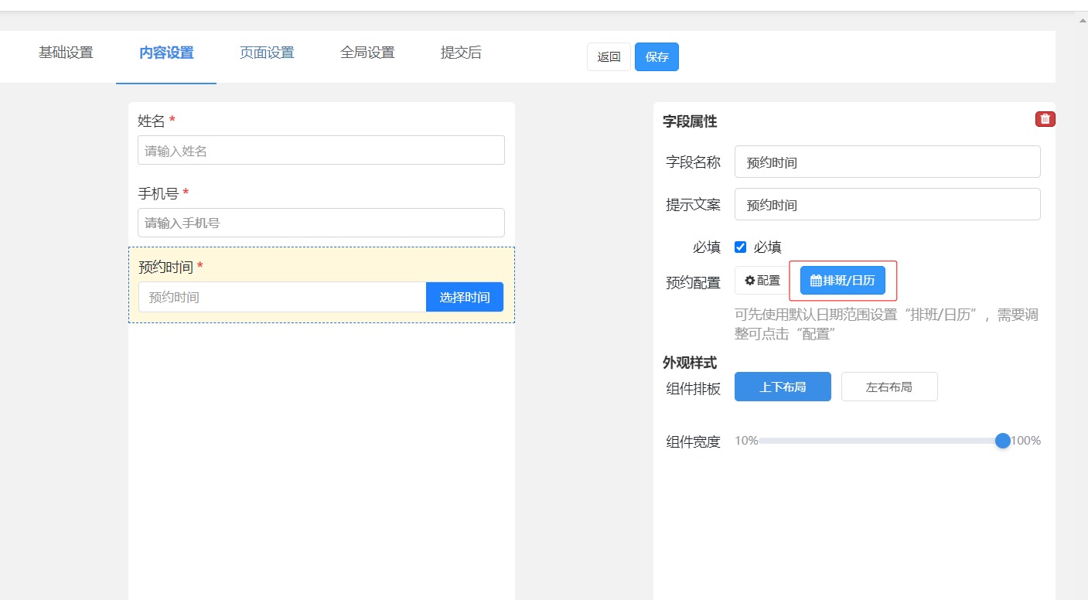Switch to the 内容设置 tab
This screenshot has width=1088, height=600.
(x=166, y=53)
